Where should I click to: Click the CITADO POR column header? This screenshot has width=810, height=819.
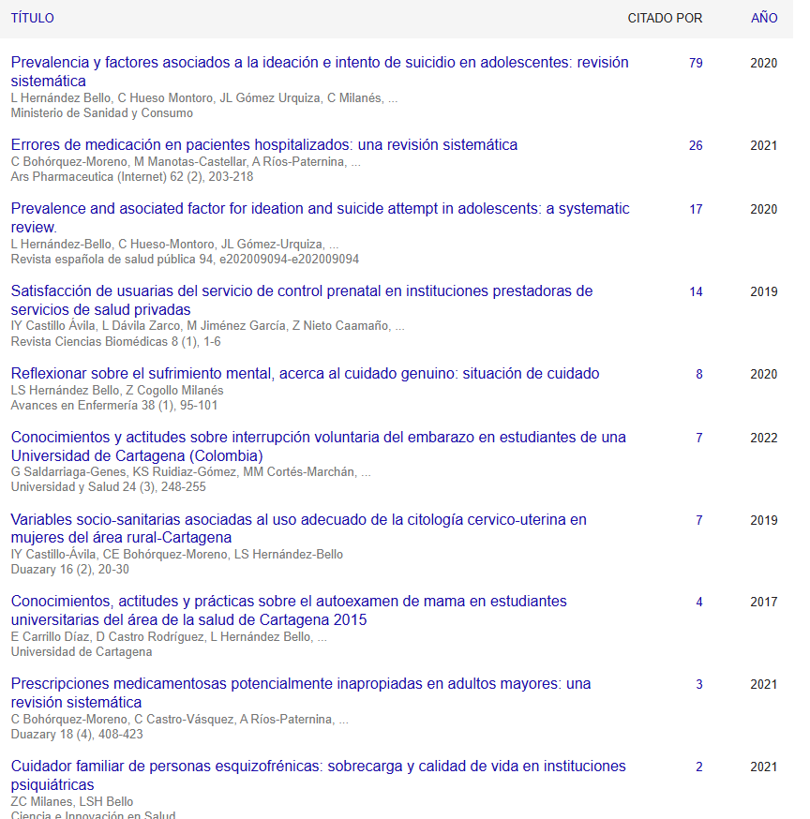(665, 18)
